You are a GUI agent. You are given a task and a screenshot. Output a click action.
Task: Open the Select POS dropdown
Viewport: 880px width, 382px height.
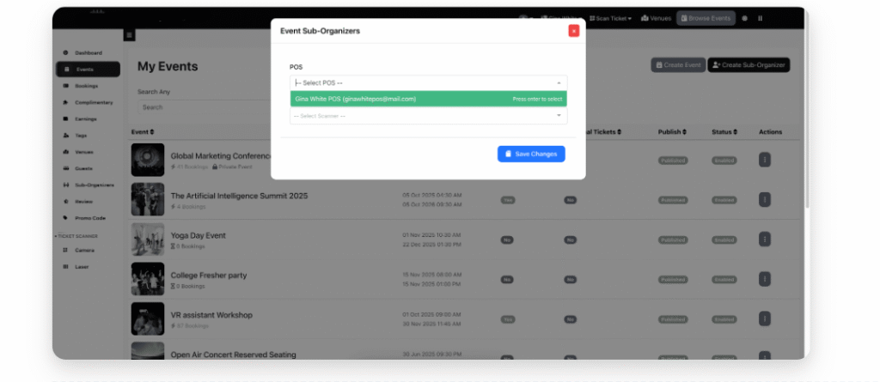pos(428,82)
